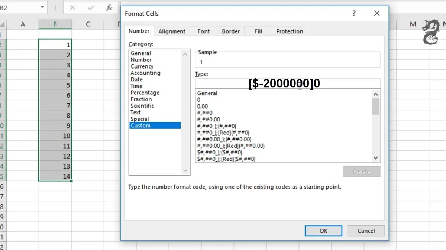Click the cell containing 5
The width and height of the screenshot is (446, 250).
pos(55,85)
